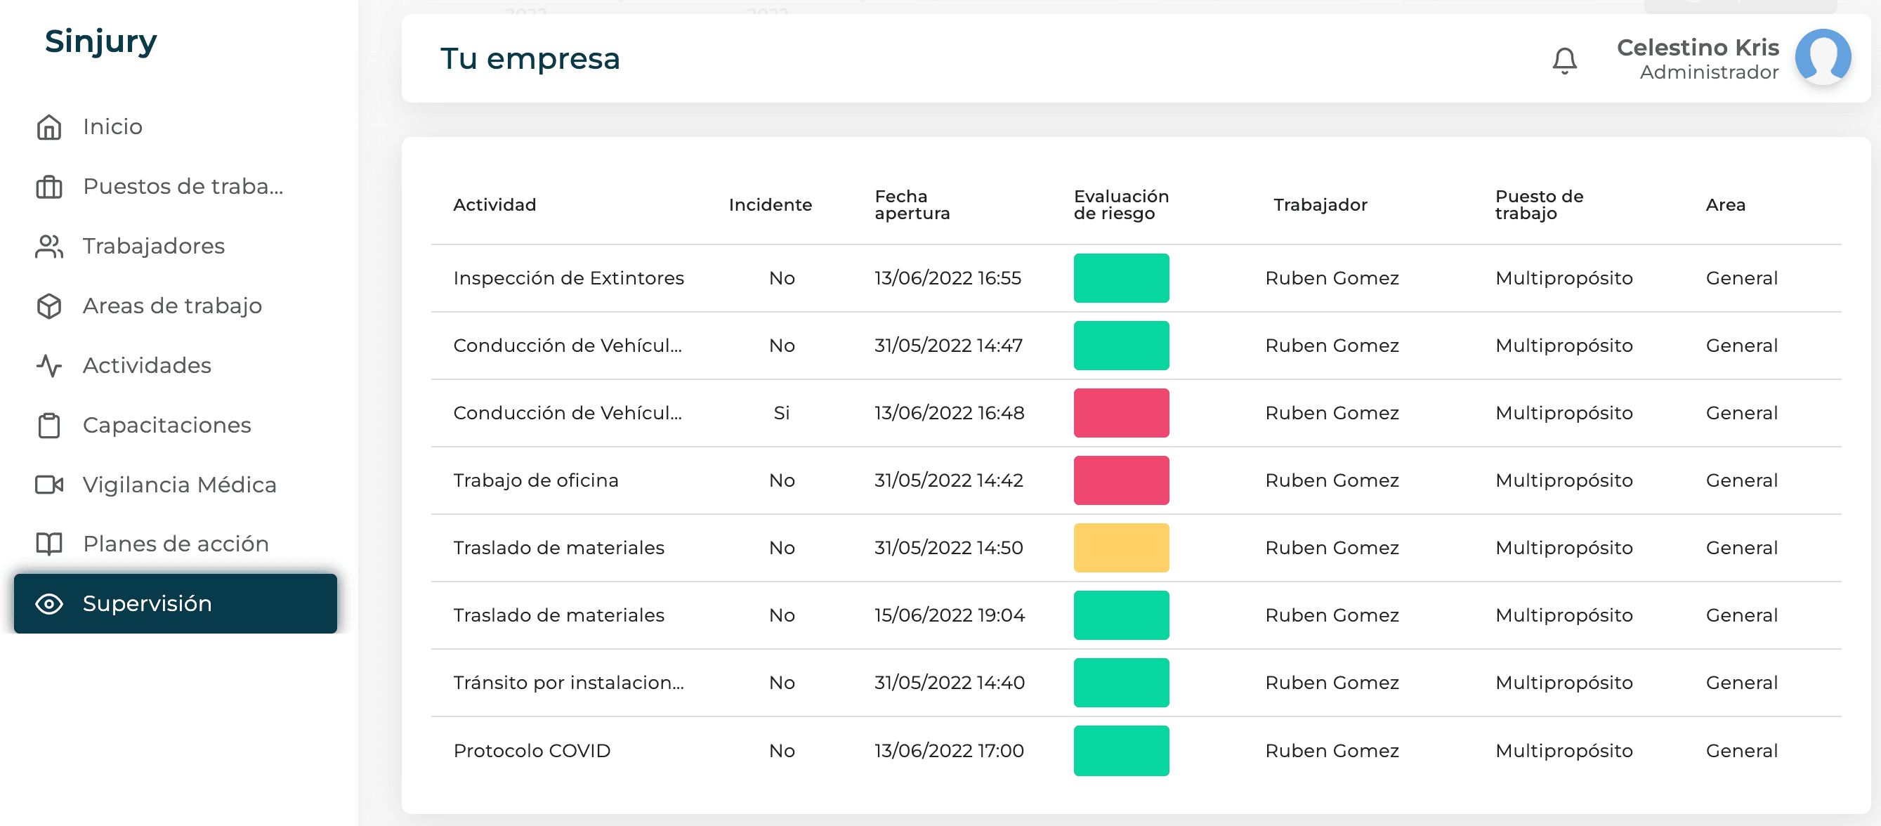1881x826 pixels.
Task: Click date 13/06/2022 17:00
Action: click(949, 751)
